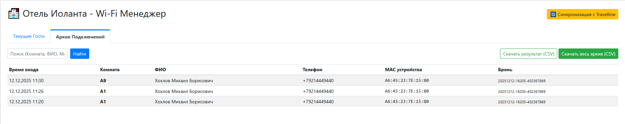Viewport: 625px width, 124px height.
Task: Click the Отель Иоланта page title
Action: [94, 13]
